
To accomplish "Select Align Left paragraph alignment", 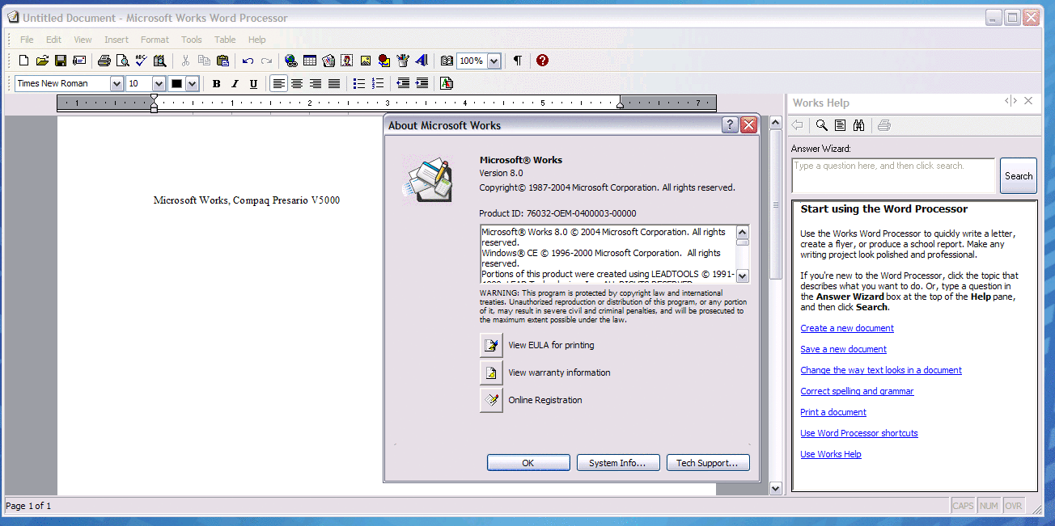I will click(x=278, y=83).
